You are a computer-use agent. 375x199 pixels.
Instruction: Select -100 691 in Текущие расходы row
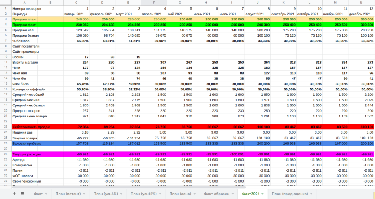coord(232,154)
